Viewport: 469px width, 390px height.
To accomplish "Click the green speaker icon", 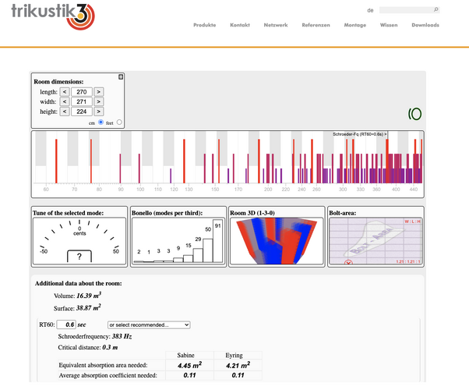I will click(x=415, y=114).
